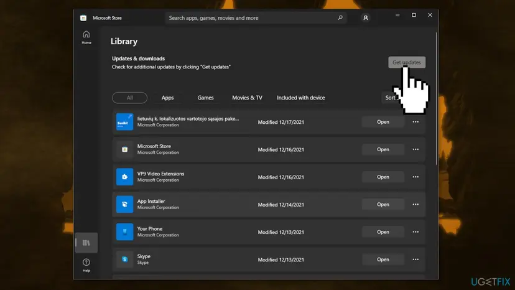Click the Microsoft Store app icon in the list
515x290 pixels.
coord(124,149)
